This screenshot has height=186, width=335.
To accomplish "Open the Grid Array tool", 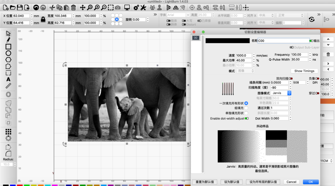I will click(x=9, y=131).
